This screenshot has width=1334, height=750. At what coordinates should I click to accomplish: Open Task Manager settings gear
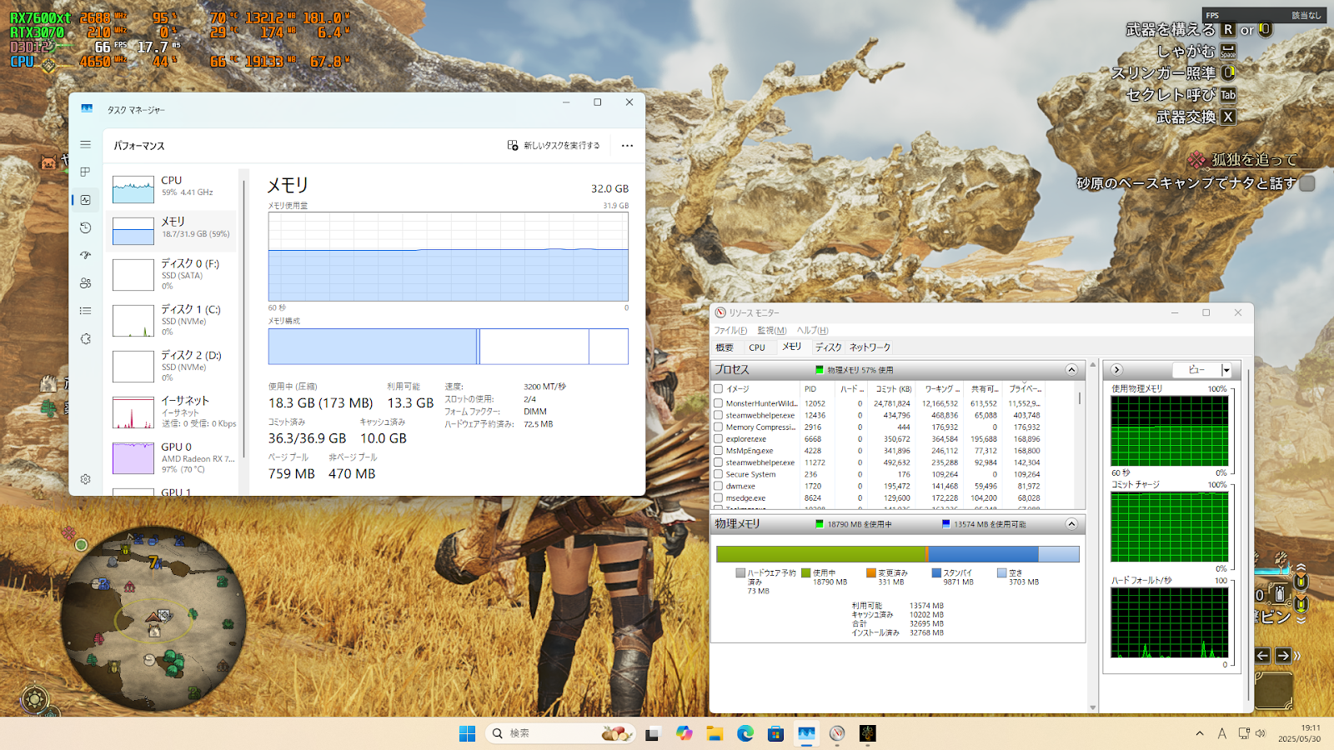click(85, 479)
